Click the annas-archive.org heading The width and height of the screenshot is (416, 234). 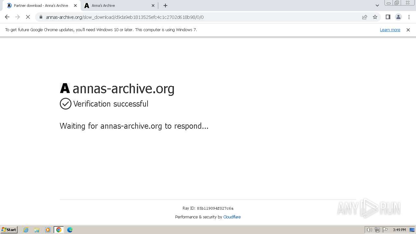pos(123,89)
